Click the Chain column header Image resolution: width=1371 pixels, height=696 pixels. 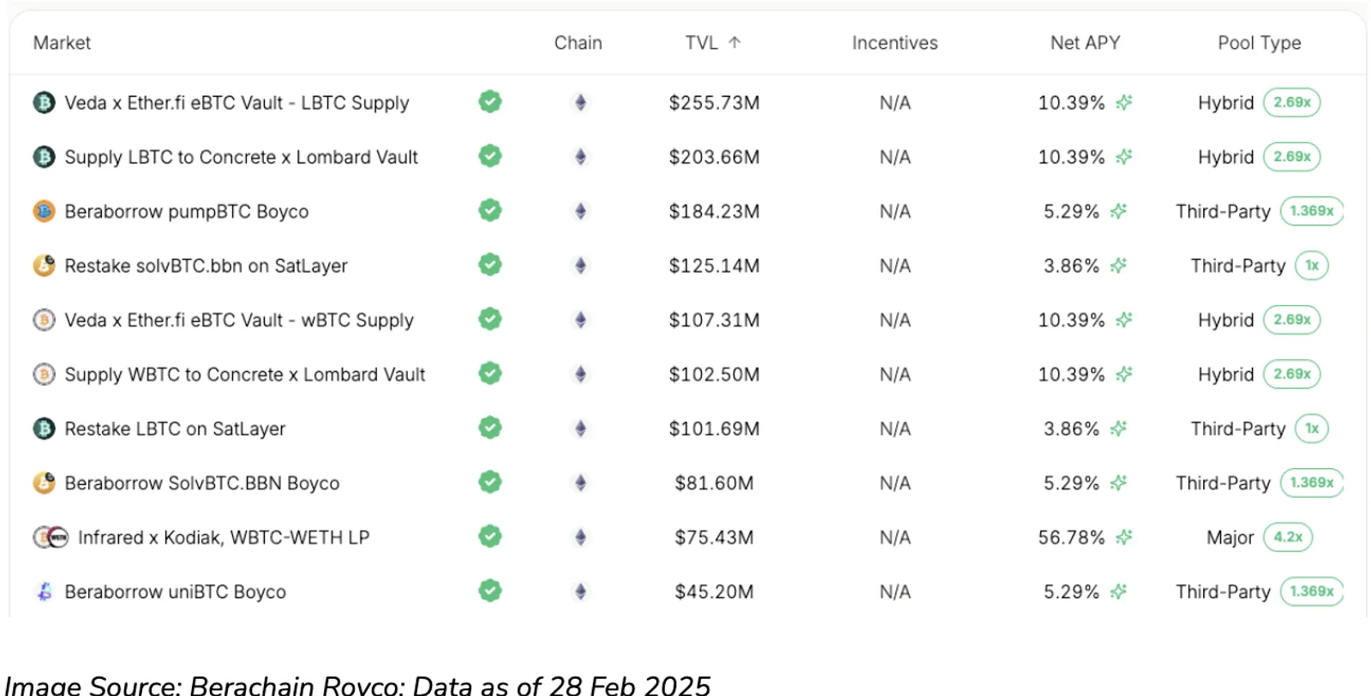point(578,43)
